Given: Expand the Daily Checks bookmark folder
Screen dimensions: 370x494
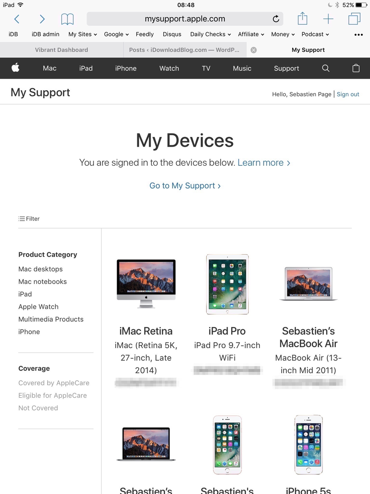Looking at the screenshot, I should [210, 34].
